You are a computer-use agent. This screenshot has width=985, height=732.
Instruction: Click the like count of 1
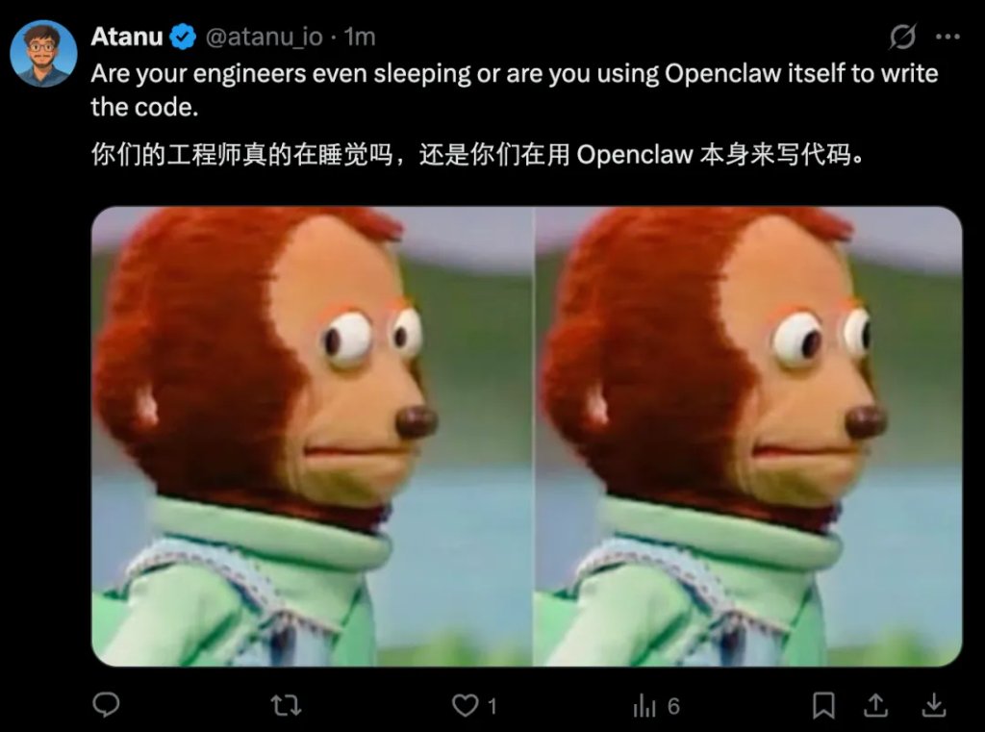[492, 706]
